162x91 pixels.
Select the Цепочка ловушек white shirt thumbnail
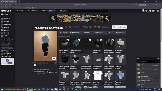point(98,75)
